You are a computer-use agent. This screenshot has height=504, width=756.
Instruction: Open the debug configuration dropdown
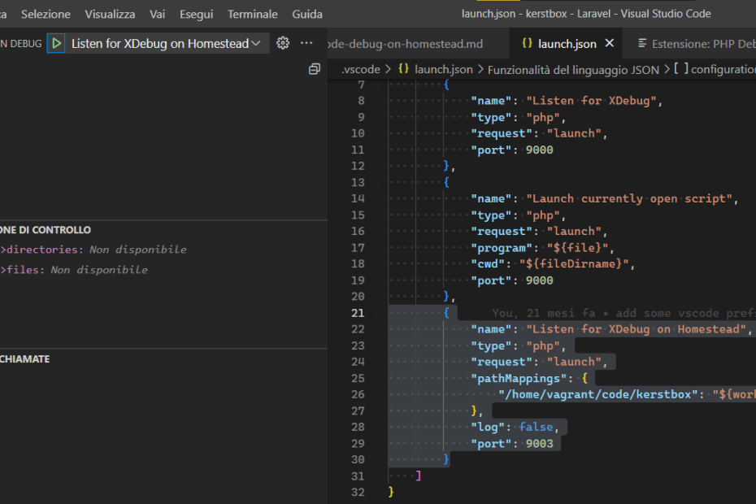point(167,43)
